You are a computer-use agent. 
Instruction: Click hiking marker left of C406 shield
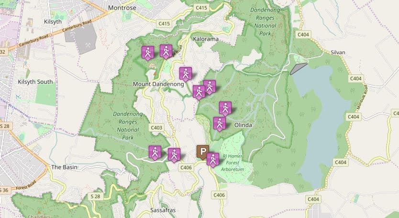tap(174, 155)
